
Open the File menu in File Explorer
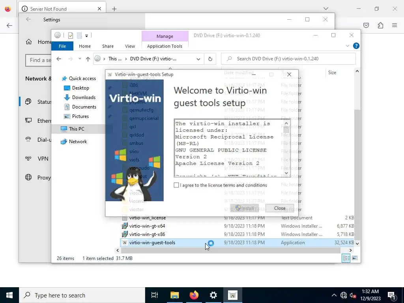tap(62, 46)
